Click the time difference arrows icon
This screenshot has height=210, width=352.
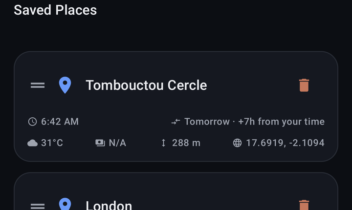pos(176,122)
